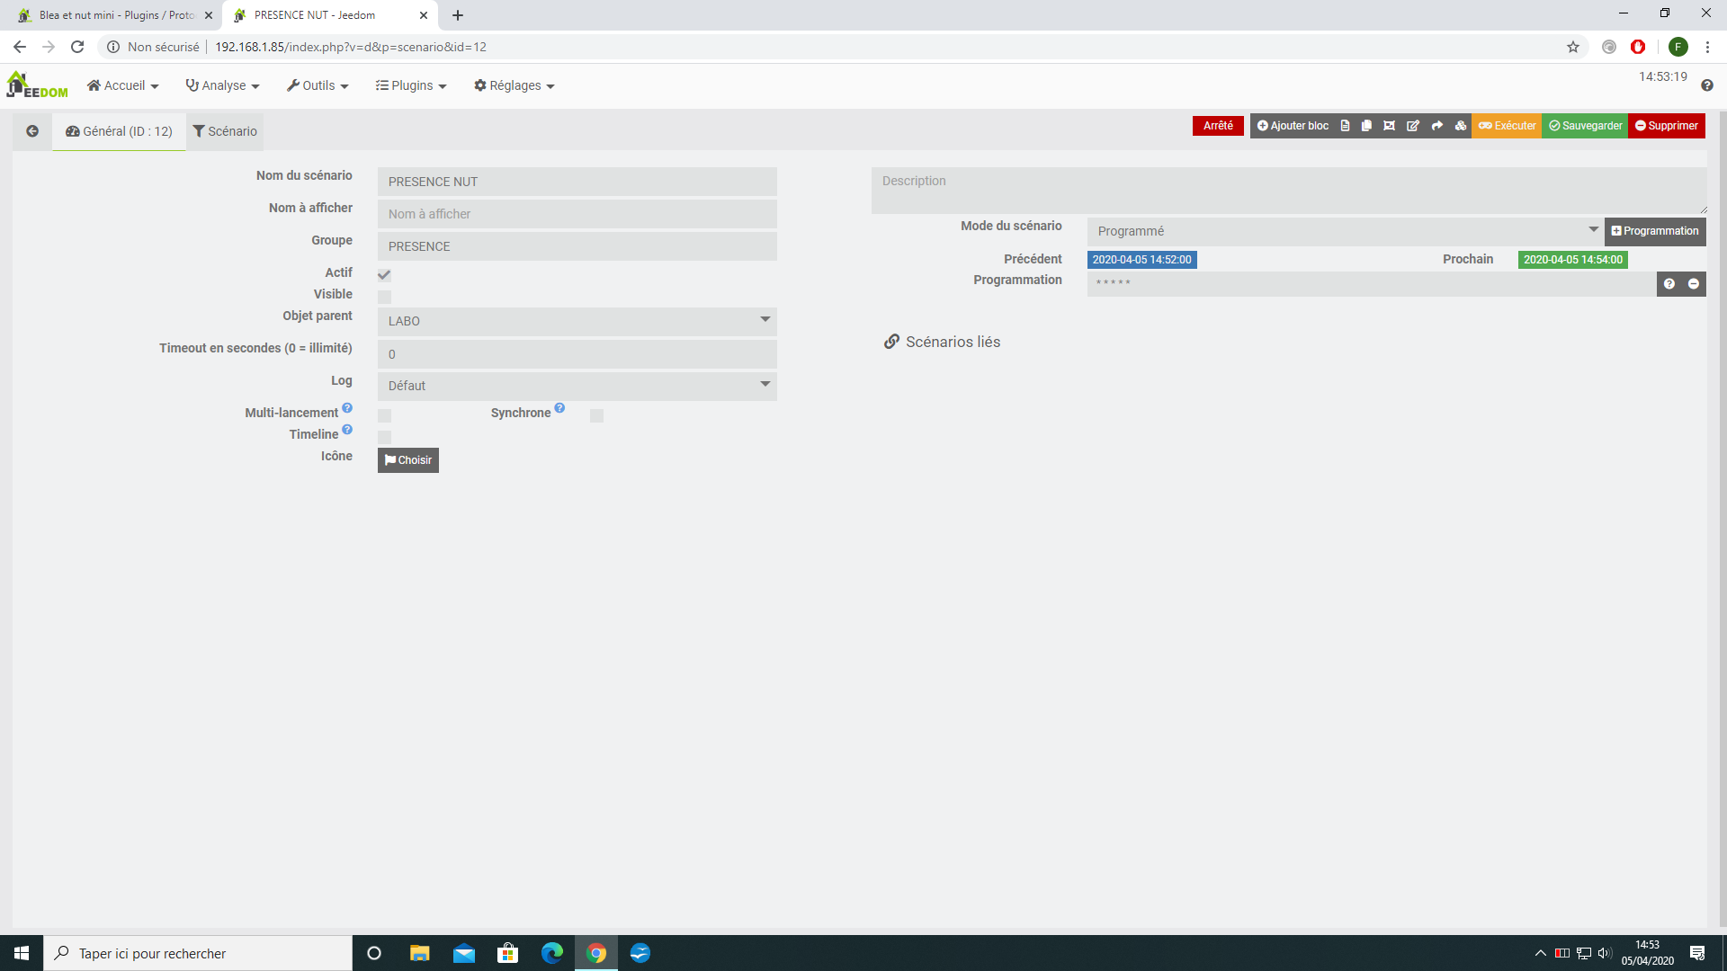Open Mode du scénario Programmé dropdown
This screenshot has width=1727, height=971.
click(x=1345, y=231)
